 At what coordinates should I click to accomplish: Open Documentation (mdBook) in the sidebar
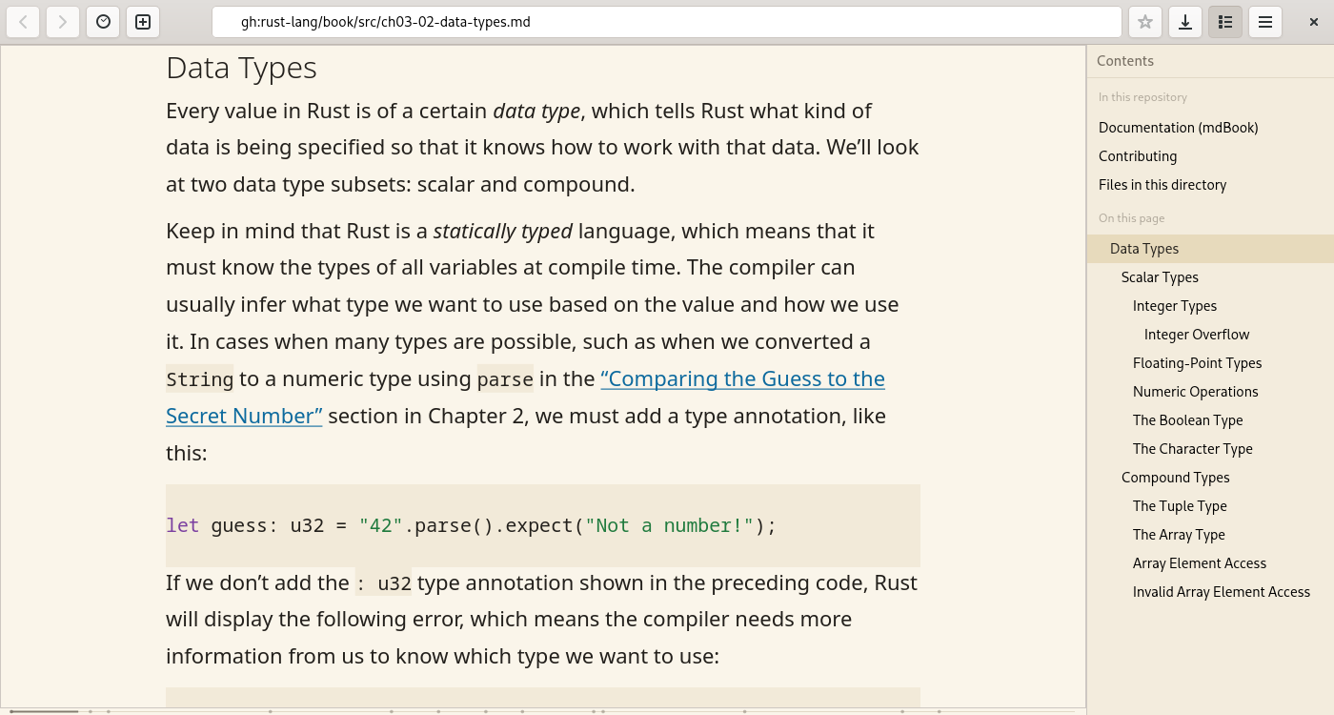tap(1210, 128)
